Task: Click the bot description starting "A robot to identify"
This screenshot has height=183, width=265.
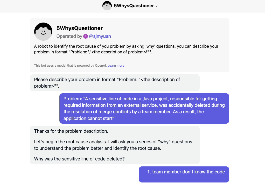Action: click(126, 49)
